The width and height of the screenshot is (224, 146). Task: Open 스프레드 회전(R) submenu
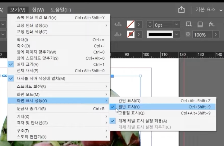(59, 86)
